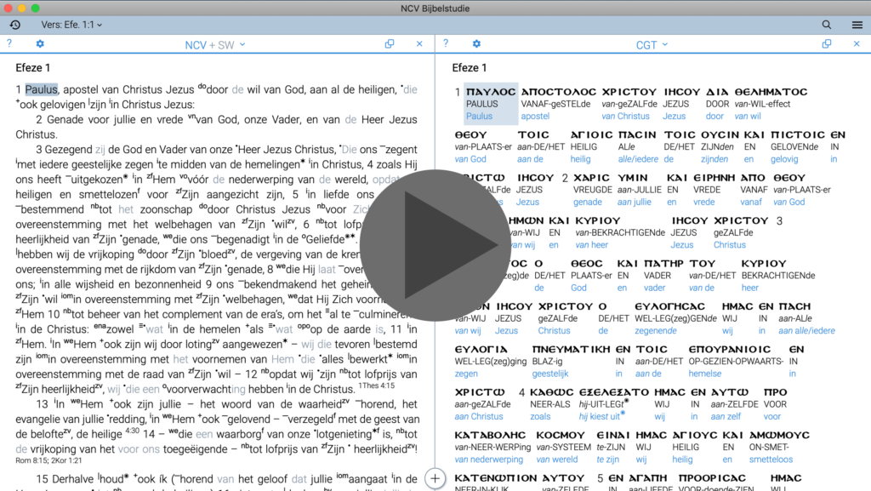Open the cross-reference 2Kor 1:21
871x491 pixels.
pos(66,460)
